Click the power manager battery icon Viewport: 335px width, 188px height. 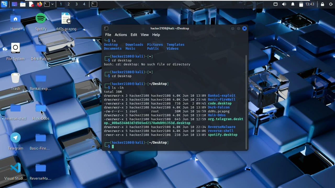pyautogui.click(x=301, y=4)
